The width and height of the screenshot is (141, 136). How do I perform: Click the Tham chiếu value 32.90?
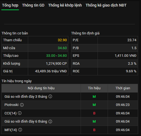click(x=62, y=40)
